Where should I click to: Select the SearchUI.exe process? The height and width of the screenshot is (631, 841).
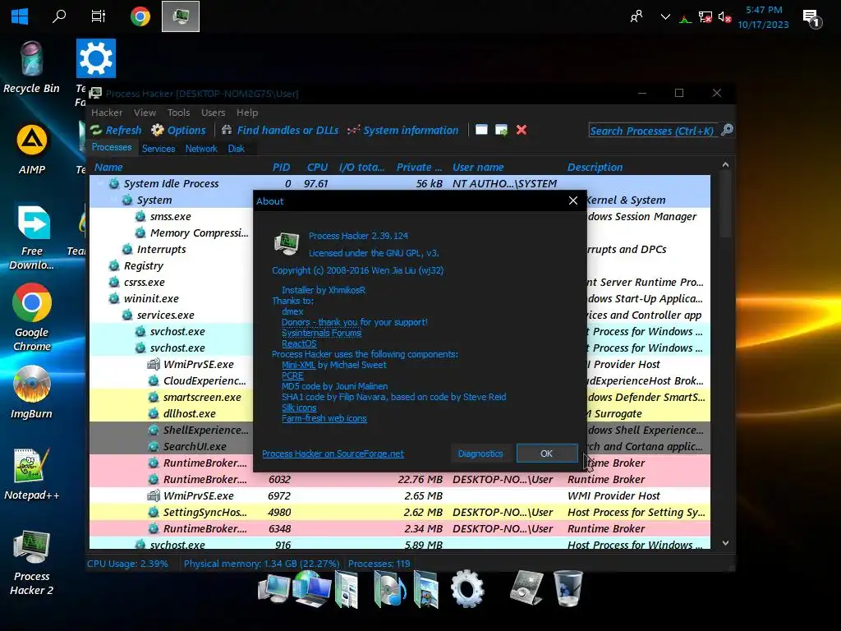pos(194,446)
